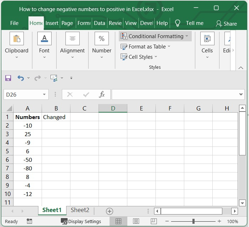Click the Save floppy disk icon
This screenshot has height=227, width=249.
8,78
